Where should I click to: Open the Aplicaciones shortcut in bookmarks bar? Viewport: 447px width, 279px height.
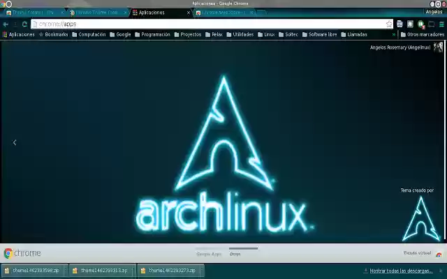[19, 34]
